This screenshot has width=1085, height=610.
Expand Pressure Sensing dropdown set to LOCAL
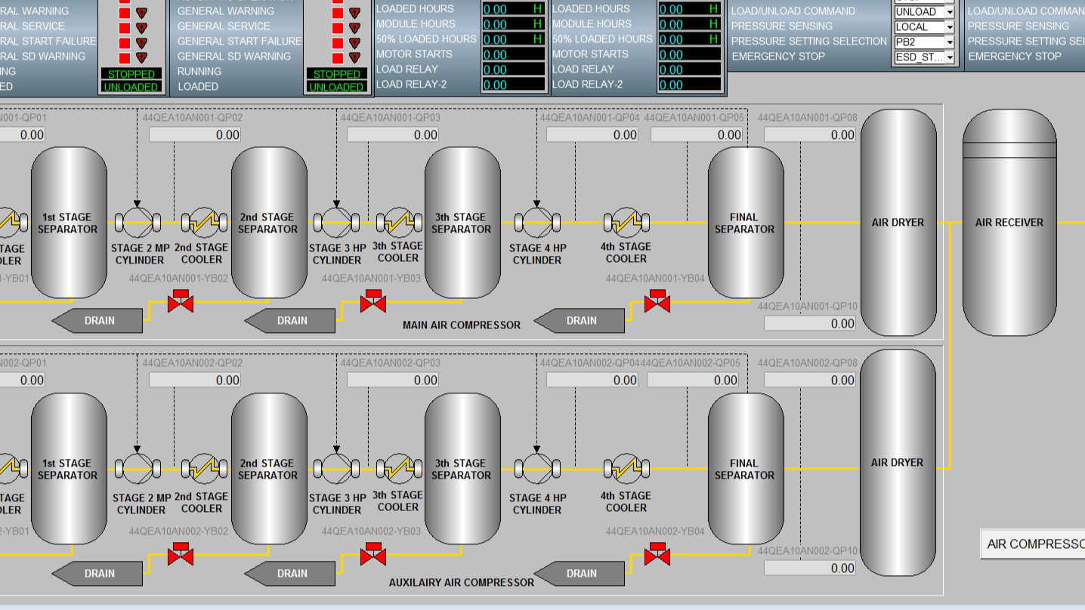(949, 27)
